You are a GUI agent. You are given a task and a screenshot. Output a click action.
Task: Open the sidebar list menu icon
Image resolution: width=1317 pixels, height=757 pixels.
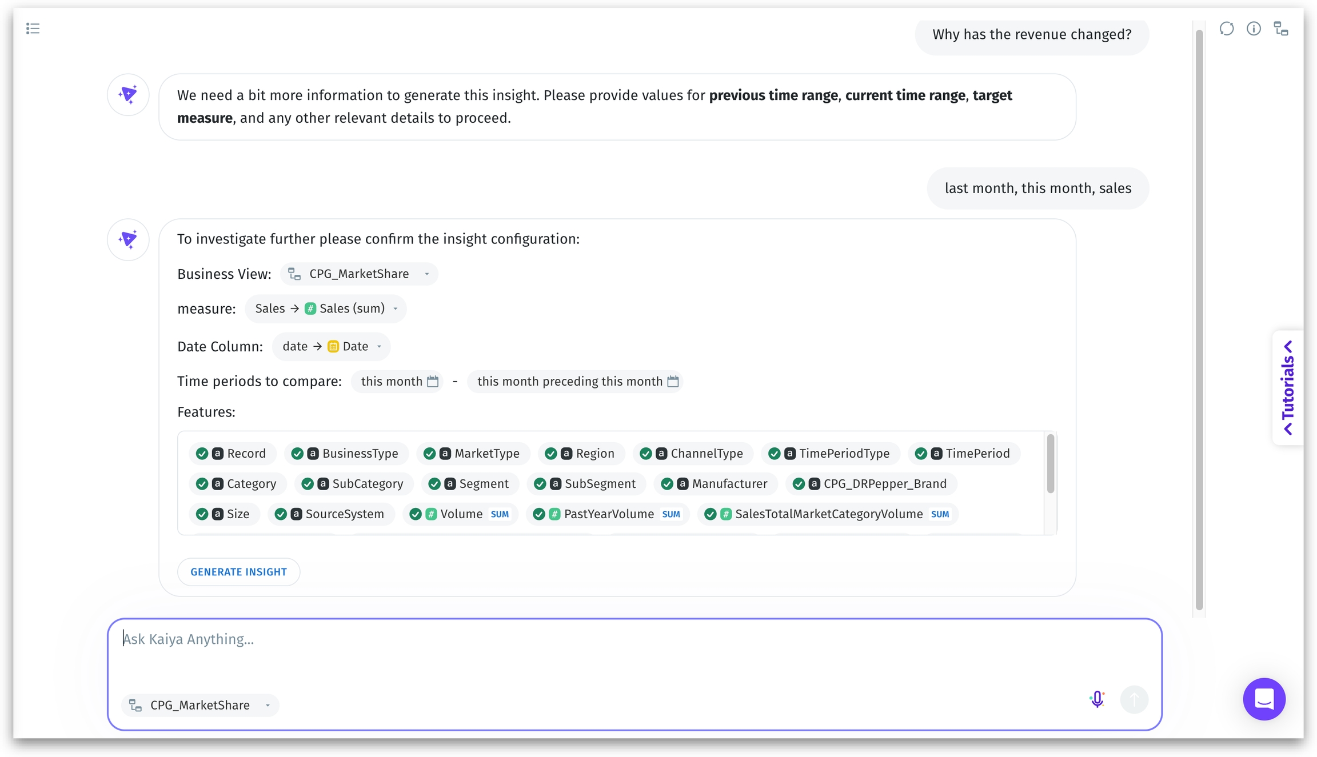33,29
